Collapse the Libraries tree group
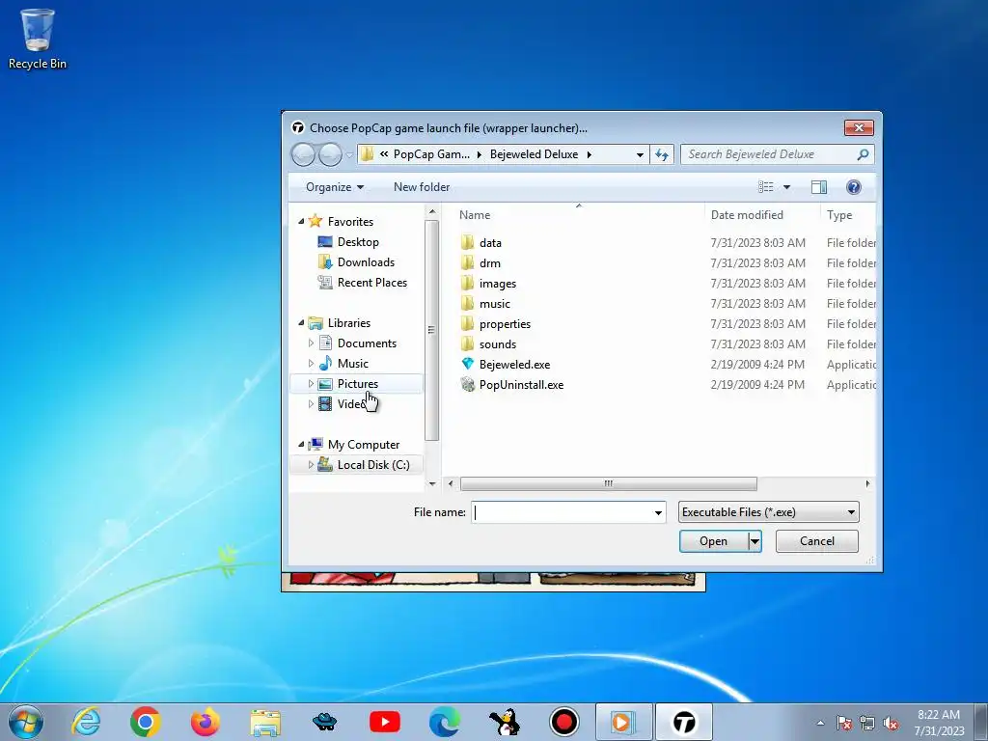This screenshot has width=988, height=741. pyautogui.click(x=301, y=322)
